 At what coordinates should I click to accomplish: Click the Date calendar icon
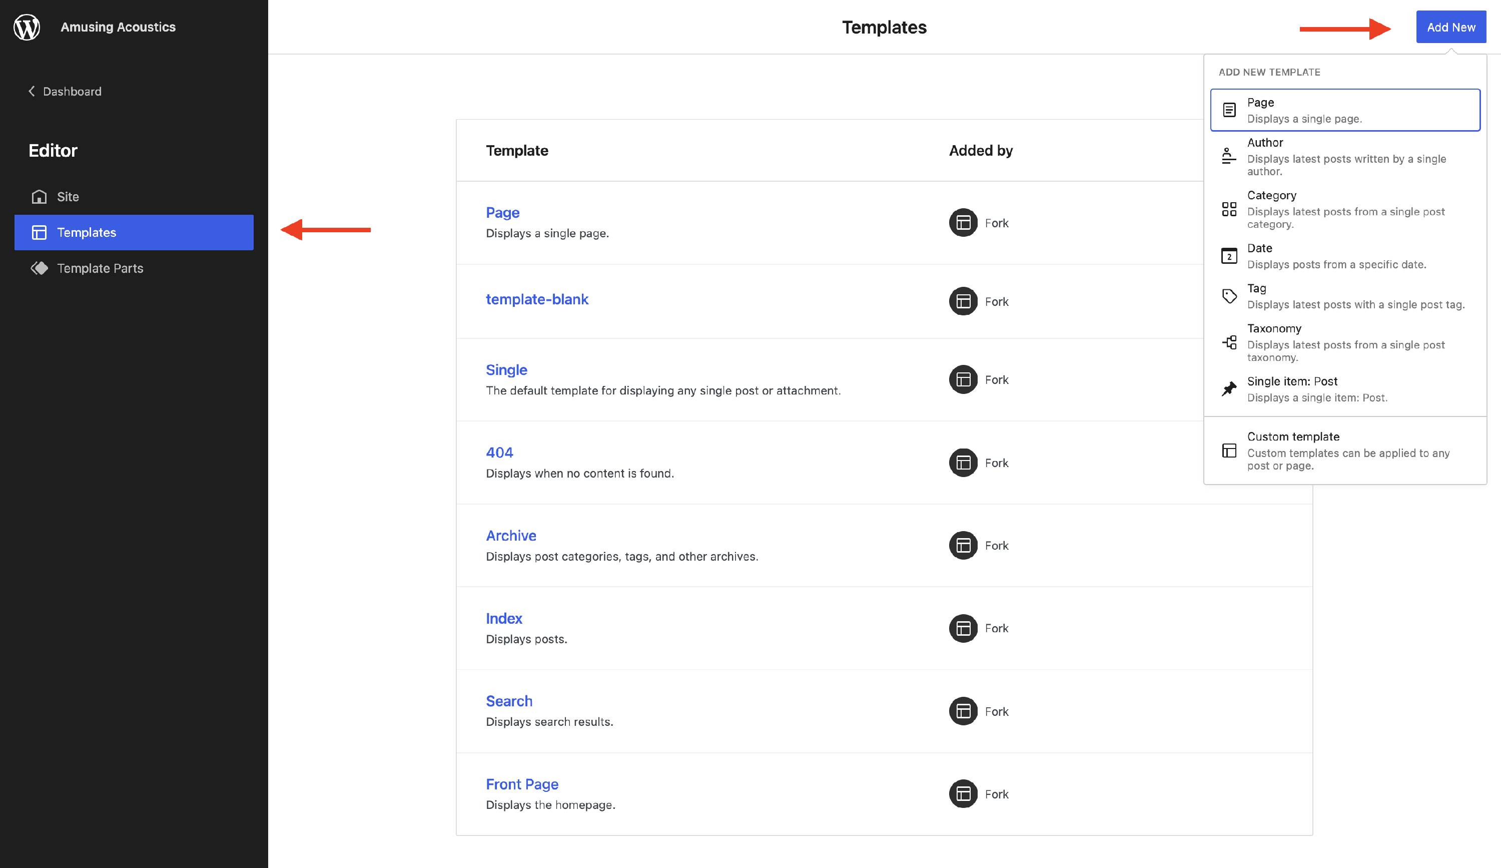coord(1228,256)
